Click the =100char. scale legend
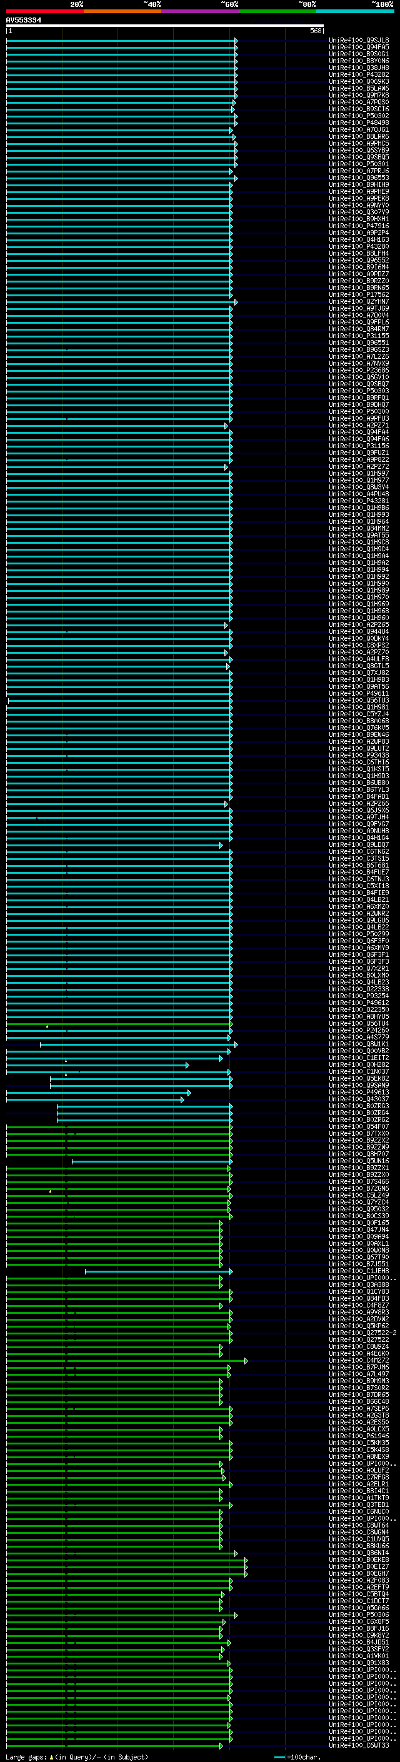The width and height of the screenshot is (400, 1762). point(297,1757)
